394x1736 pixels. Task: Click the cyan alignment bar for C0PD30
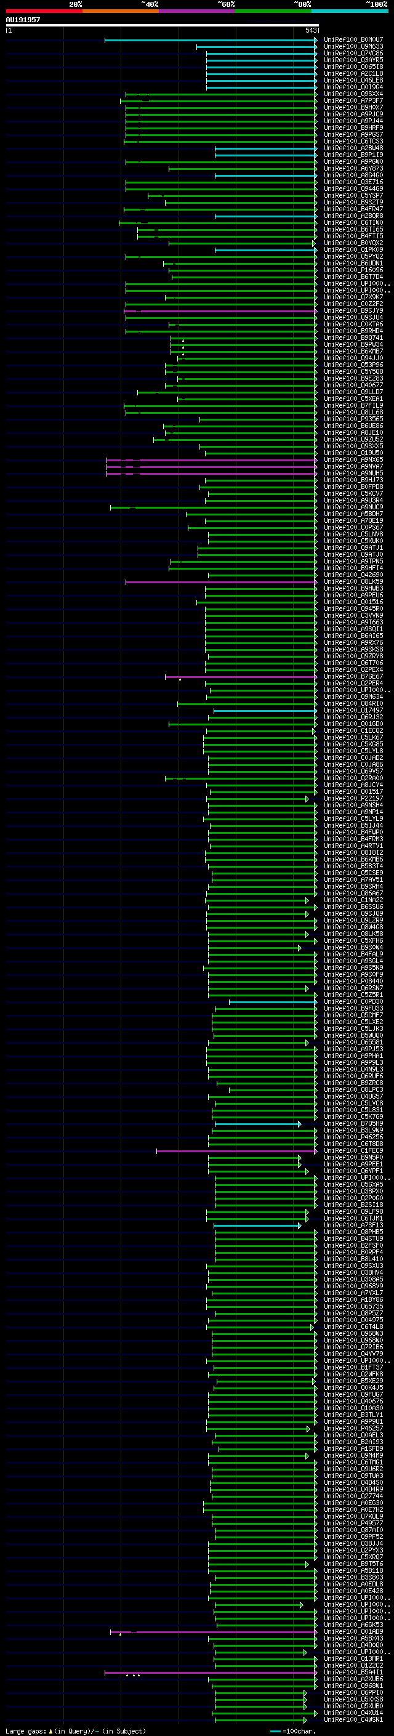[x=273, y=1002]
